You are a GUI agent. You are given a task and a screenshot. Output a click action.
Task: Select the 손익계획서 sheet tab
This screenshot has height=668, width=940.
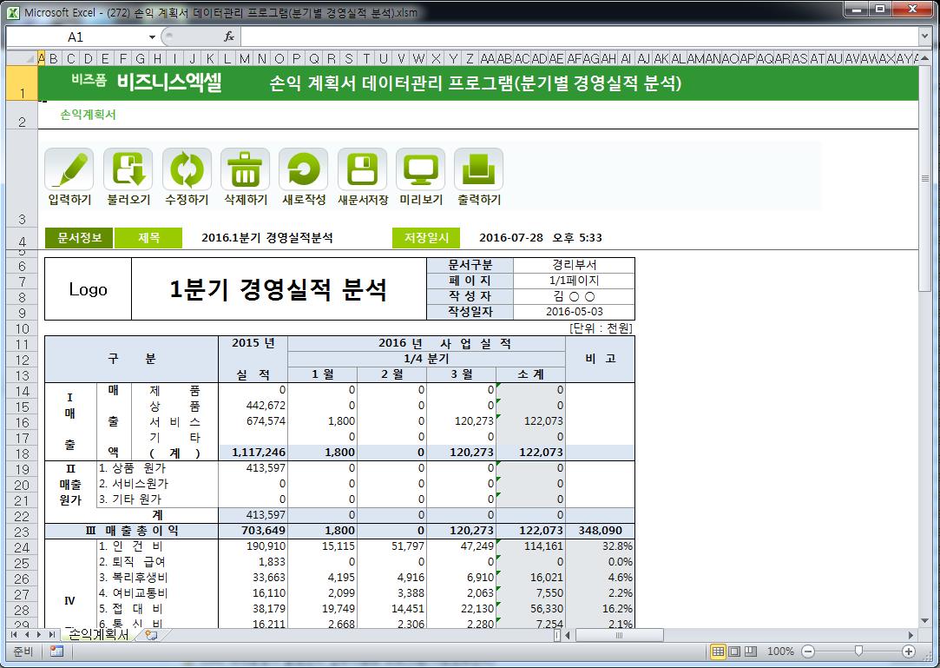[x=98, y=636]
